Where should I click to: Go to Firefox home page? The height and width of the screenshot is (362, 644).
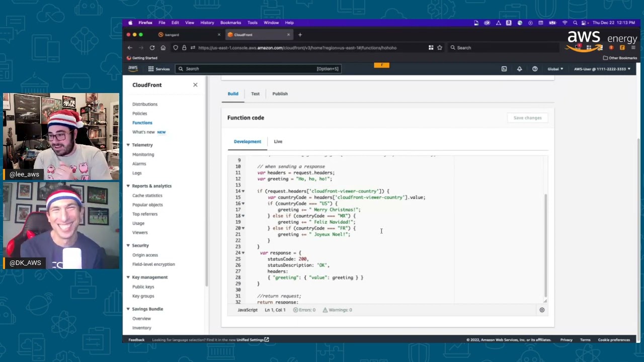pyautogui.click(x=163, y=48)
